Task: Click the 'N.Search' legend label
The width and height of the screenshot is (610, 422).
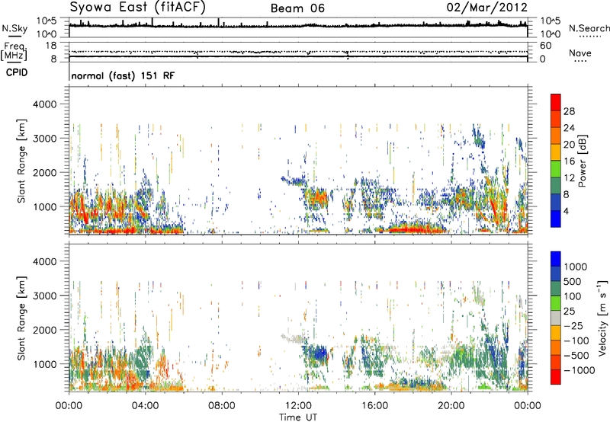Action: 589,28
